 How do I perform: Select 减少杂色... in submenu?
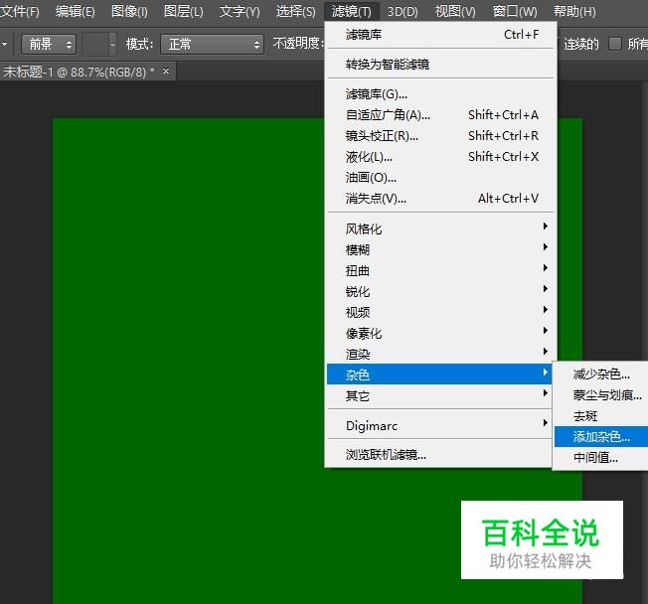click(x=601, y=375)
